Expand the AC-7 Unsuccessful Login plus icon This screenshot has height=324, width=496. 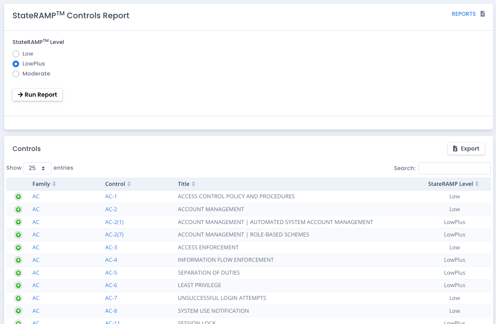pos(18,298)
